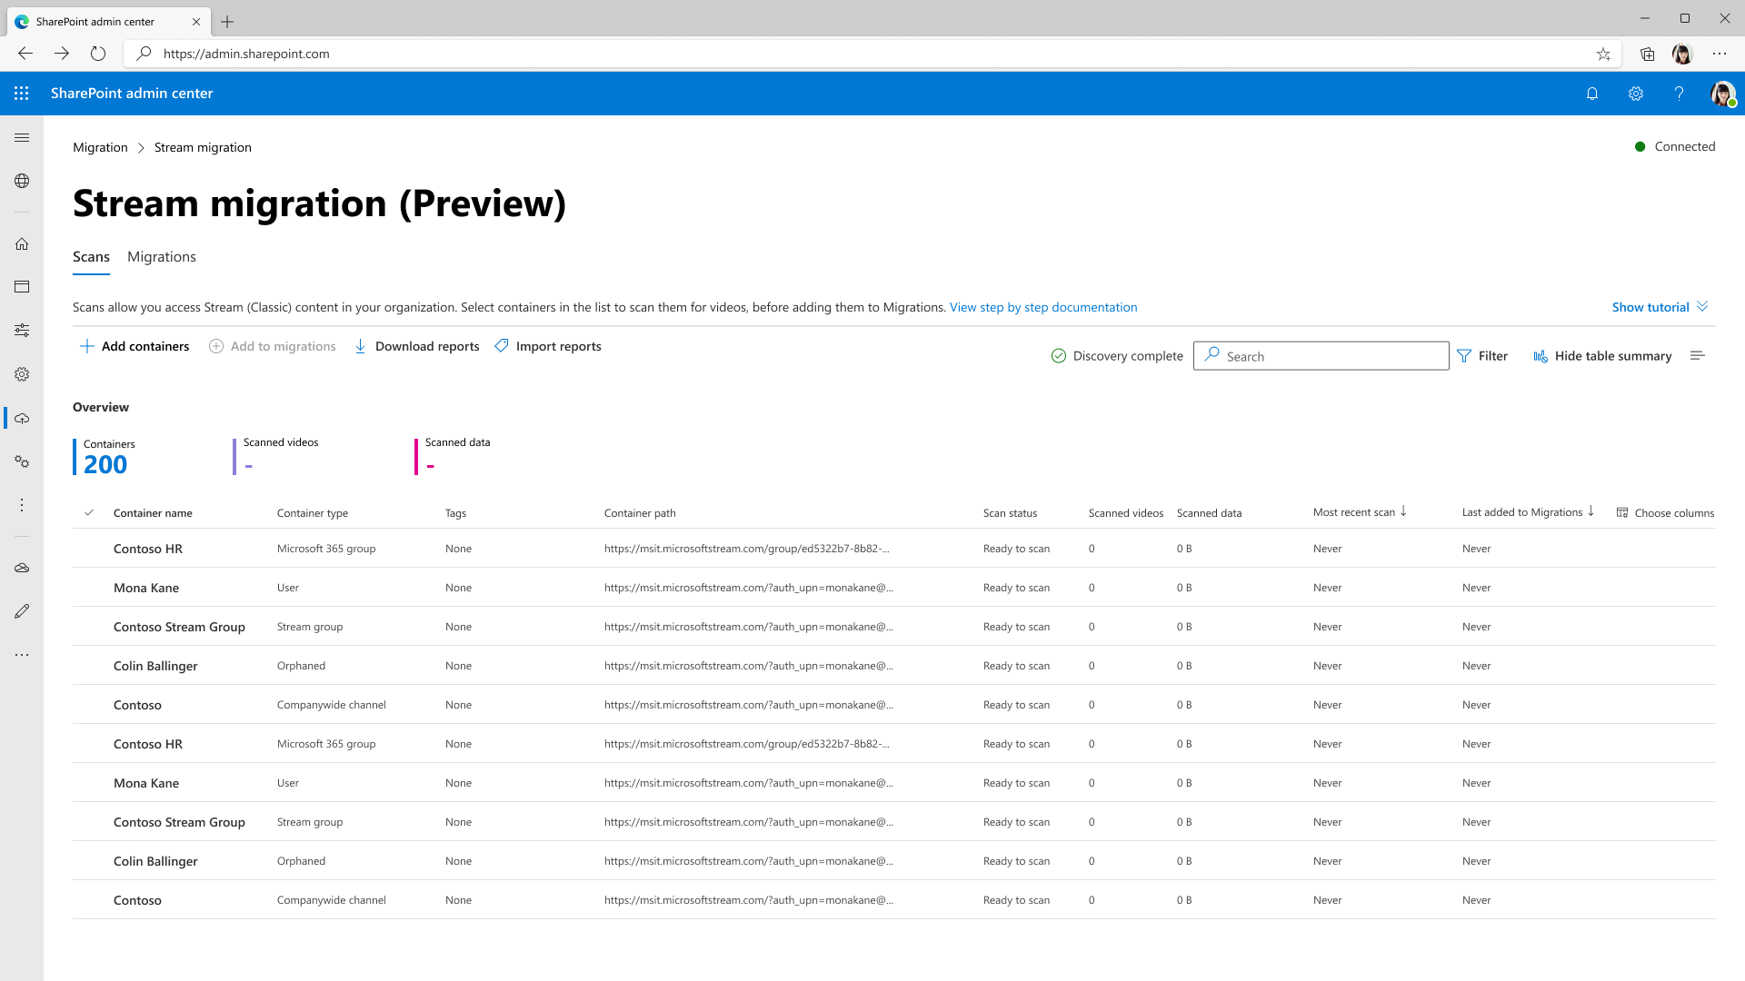
Task: Click the Add to migrations button
Action: 272,346
